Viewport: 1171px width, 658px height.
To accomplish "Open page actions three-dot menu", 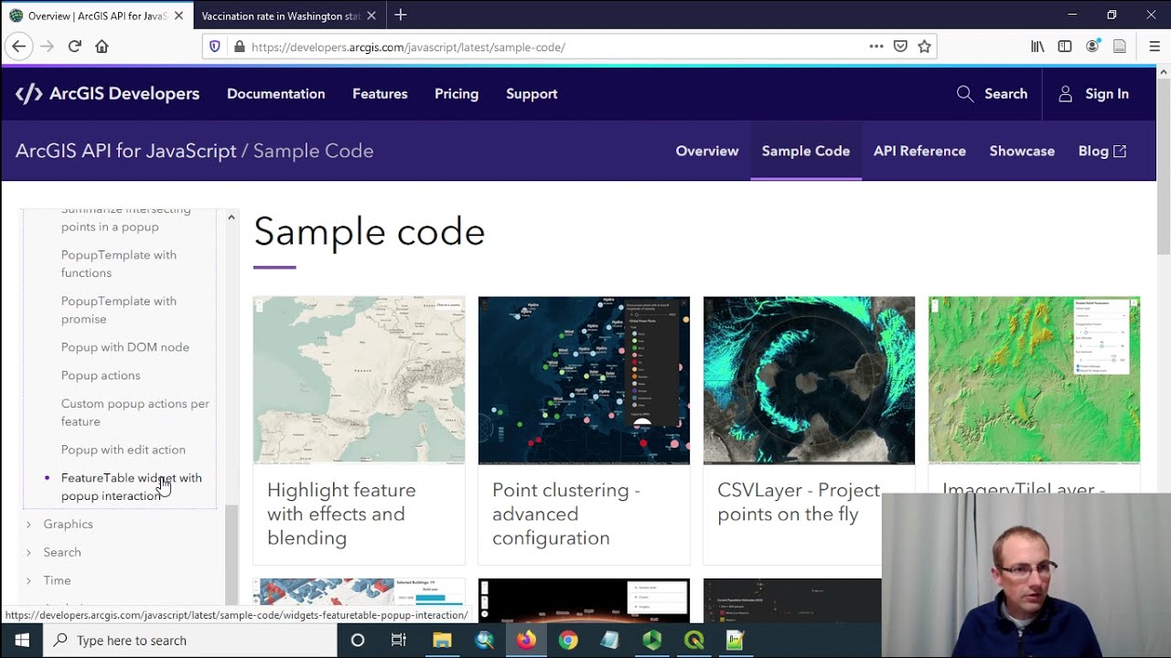I will [x=876, y=47].
